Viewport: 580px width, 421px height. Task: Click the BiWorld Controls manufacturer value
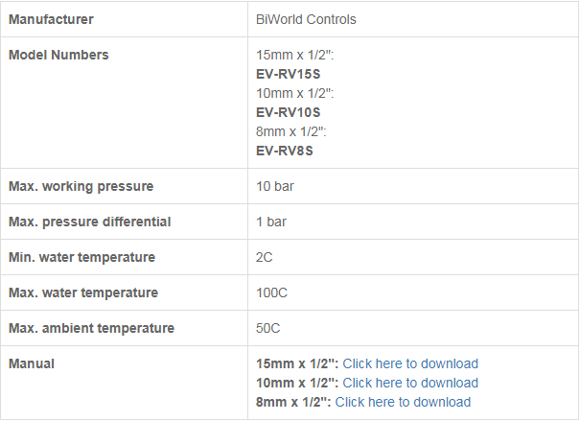tap(306, 19)
